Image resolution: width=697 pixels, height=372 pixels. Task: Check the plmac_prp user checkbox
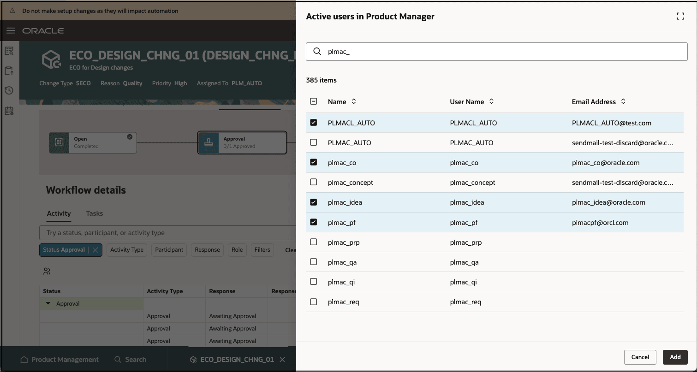tap(314, 242)
